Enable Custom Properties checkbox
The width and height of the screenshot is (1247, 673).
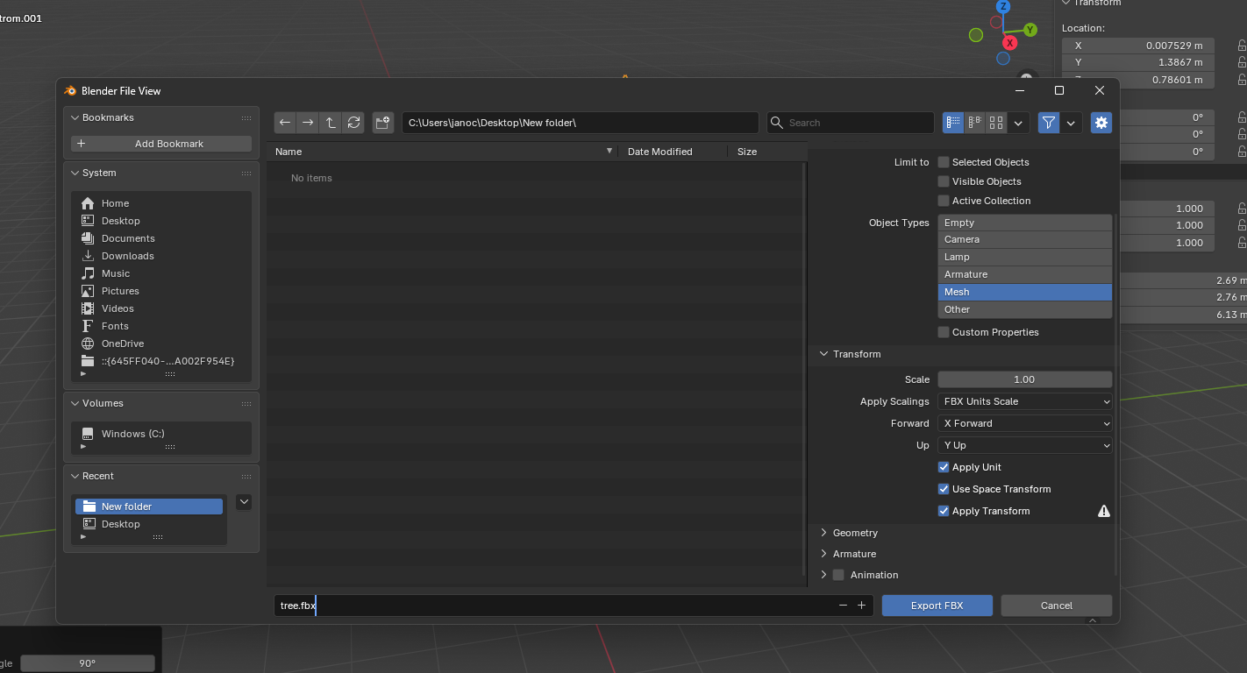pyautogui.click(x=944, y=332)
